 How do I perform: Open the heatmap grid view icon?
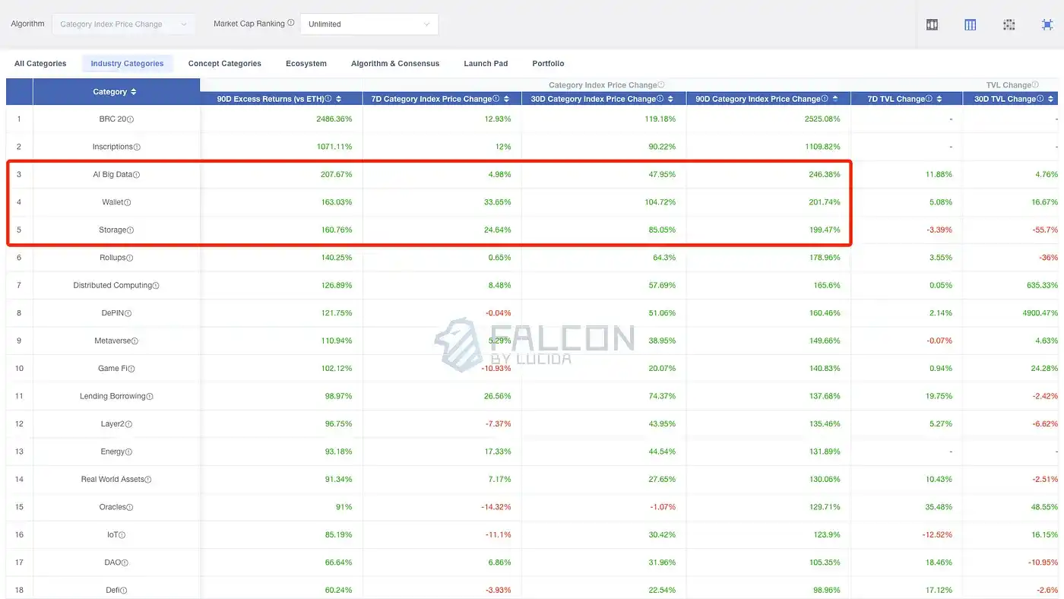[x=1009, y=24]
